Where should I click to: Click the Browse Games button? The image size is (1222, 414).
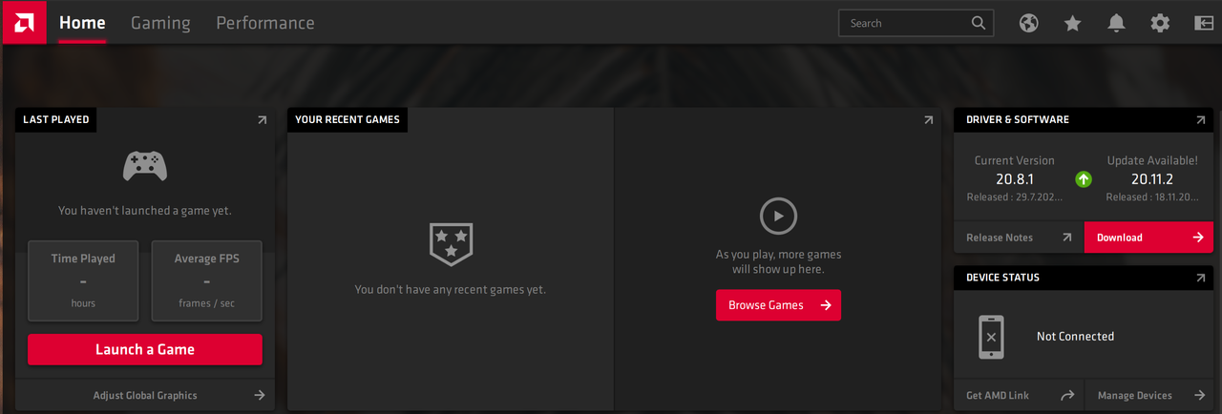coord(778,305)
